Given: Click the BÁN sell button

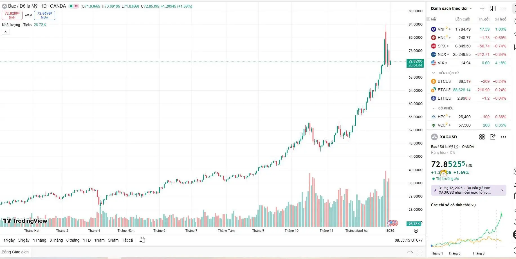Looking at the screenshot, I should 12,15.
